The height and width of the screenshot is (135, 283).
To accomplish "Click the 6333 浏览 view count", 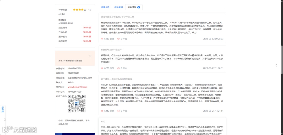I will [109, 39].
